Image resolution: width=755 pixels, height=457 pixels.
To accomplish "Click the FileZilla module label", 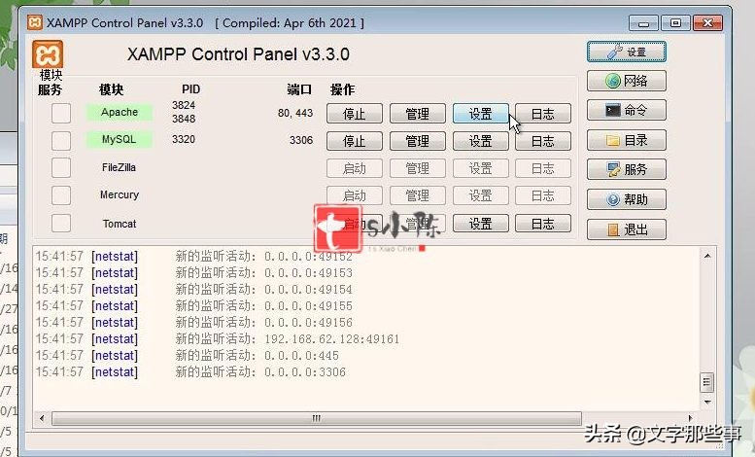I will point(119,167).
